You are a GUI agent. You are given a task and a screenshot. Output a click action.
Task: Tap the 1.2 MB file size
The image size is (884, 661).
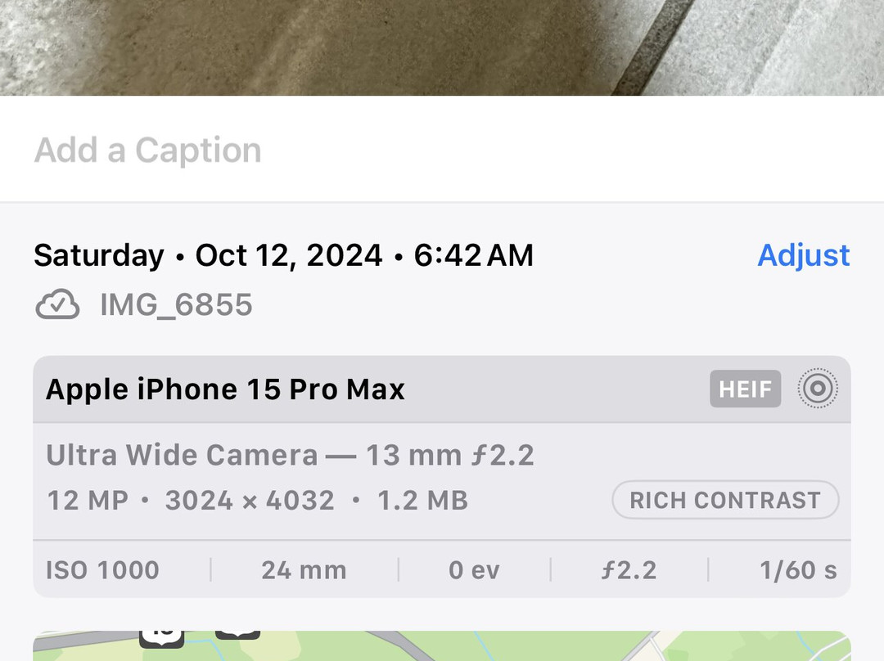pos(422,501)
